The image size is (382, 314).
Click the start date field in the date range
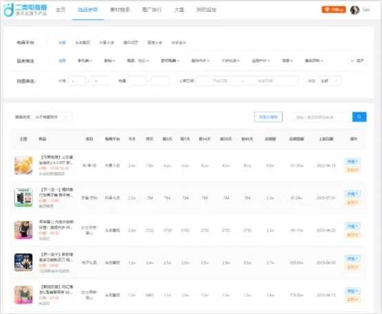coord(220,81)
